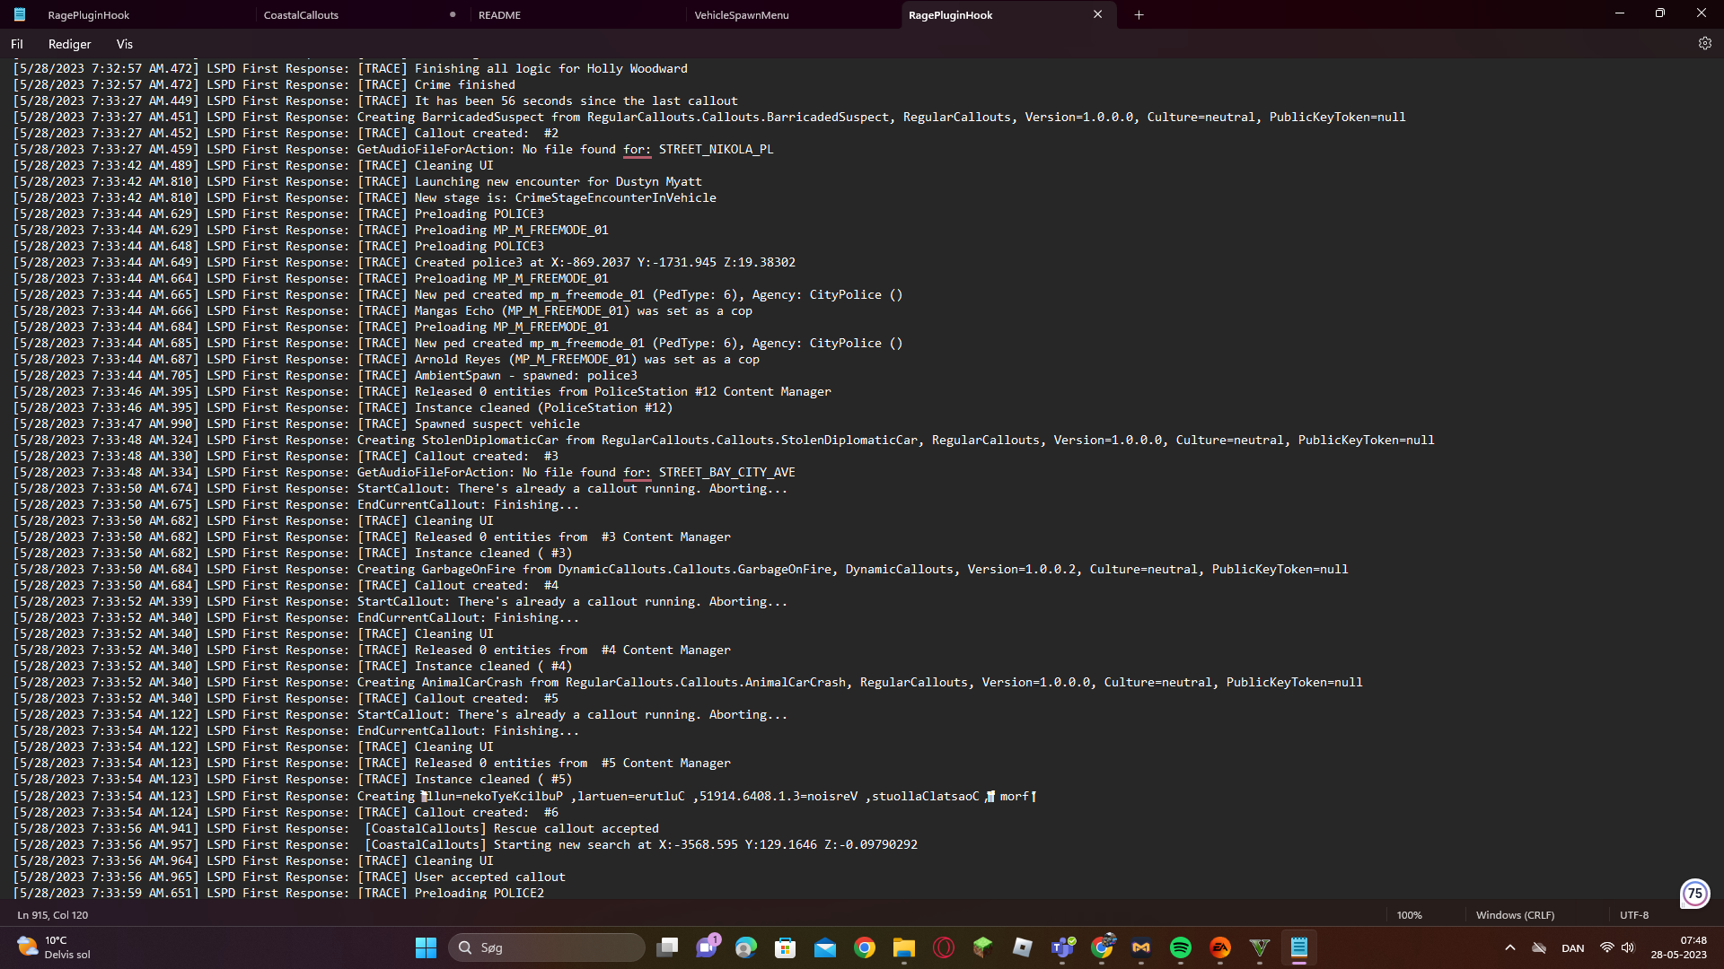
Task: Click the UTF-8 encoding indicator
Action: tap(1633, 915)
